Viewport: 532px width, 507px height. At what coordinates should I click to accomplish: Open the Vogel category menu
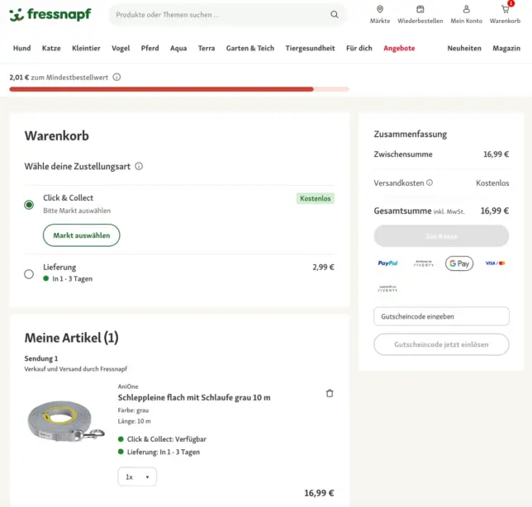click(x=121, y=48)
